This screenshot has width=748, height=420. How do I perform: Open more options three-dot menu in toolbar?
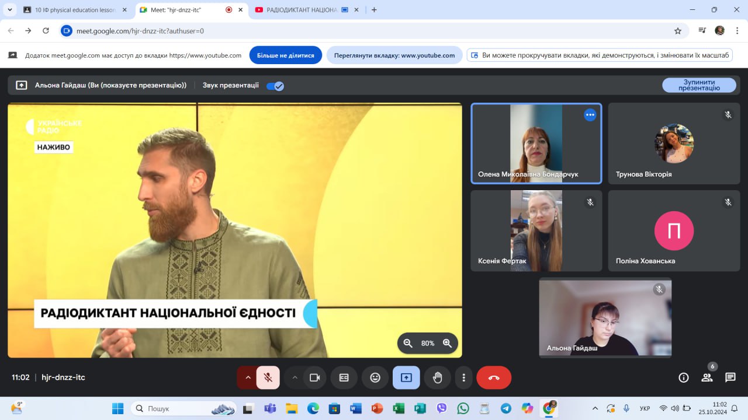pos(464,377)
